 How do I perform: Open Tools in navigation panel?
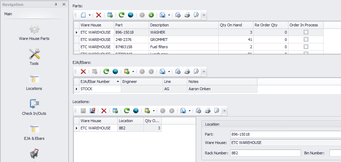tap(34, 57)
